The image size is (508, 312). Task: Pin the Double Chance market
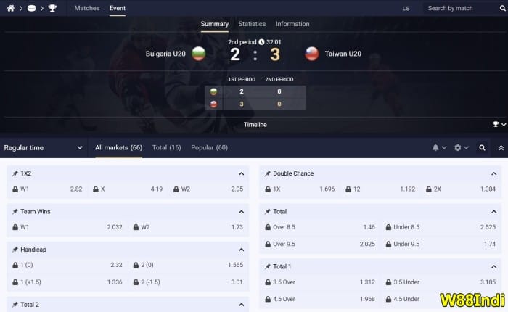tap(268, 173)
